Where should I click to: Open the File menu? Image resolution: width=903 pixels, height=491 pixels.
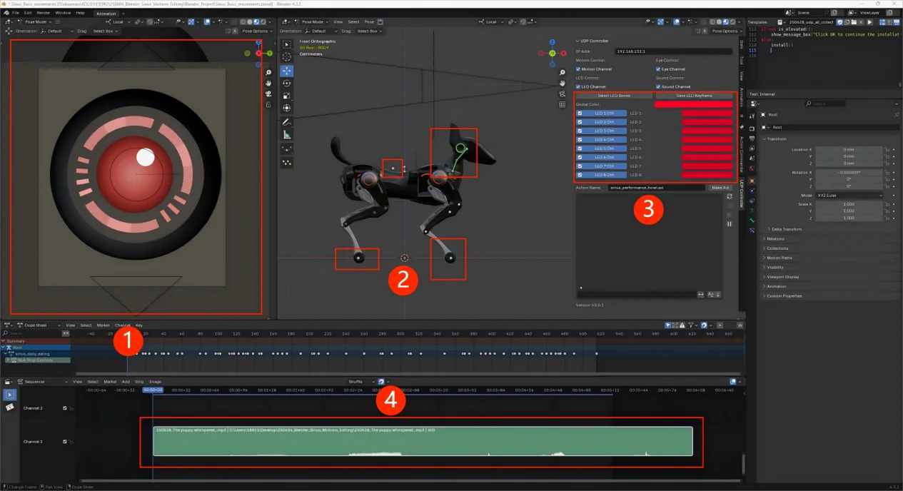coord(16,13)
